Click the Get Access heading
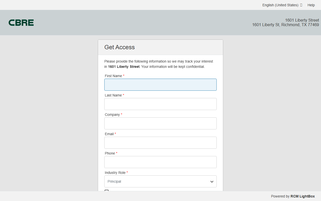The image size is (321, 201). coord(120,47)
